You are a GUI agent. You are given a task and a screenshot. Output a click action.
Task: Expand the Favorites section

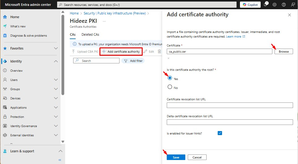point(56,48)
